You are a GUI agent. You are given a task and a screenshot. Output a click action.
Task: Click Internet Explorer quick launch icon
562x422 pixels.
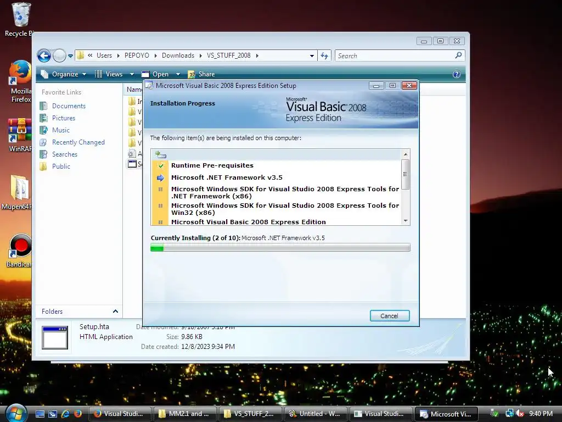click(65, 414)
